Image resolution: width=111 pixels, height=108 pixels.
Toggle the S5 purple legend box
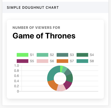click(22, 61)
